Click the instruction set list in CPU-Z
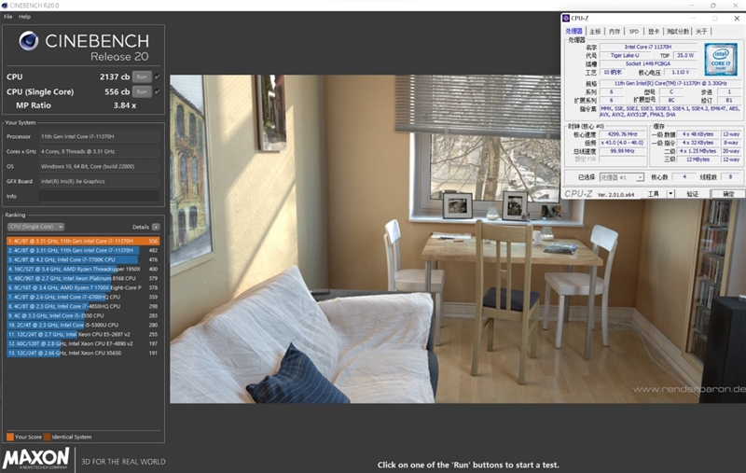Viewport: 746px width, 473px height. click(x=670, y=112)
